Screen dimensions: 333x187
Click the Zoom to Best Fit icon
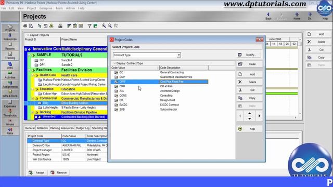coord(116,26)
